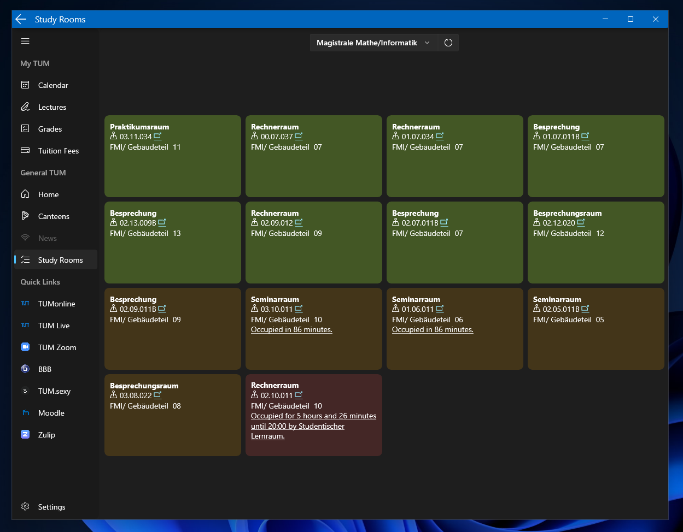
Task: Click the TUM Zoom icon in sidebar
Action: point(25,347)
